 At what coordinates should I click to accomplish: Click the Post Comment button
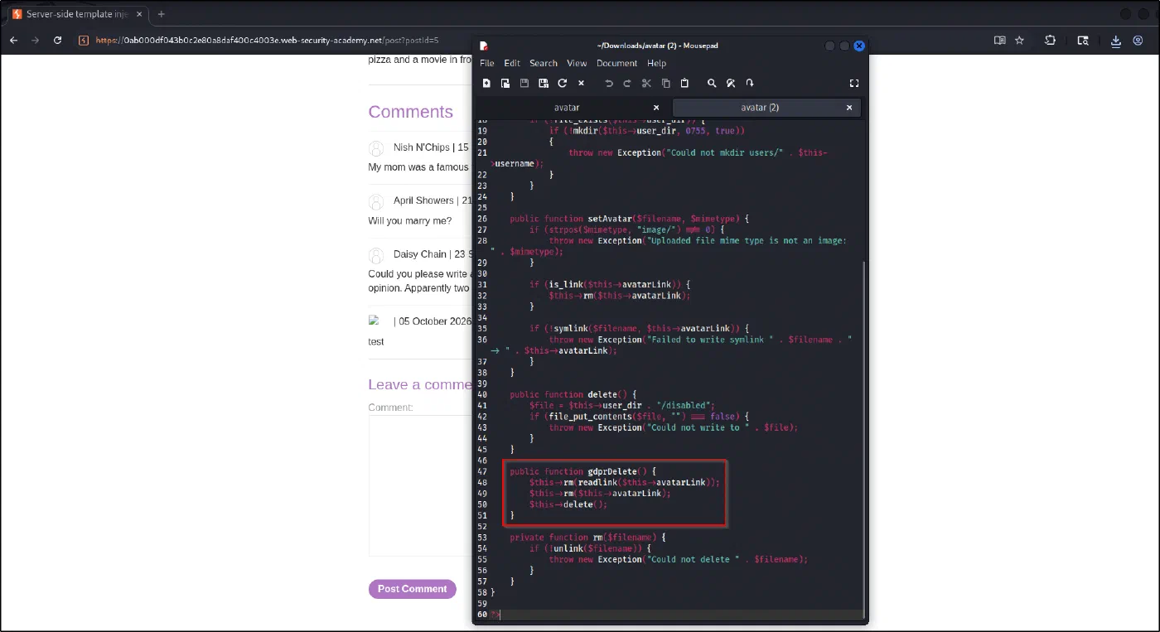point(413,589)
